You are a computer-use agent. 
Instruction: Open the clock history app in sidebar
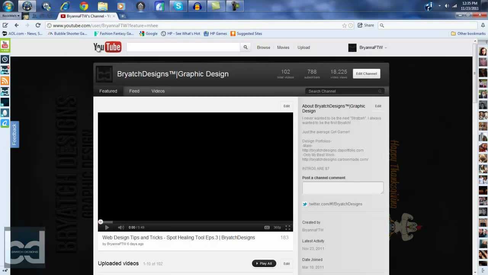tap(5, 59)
